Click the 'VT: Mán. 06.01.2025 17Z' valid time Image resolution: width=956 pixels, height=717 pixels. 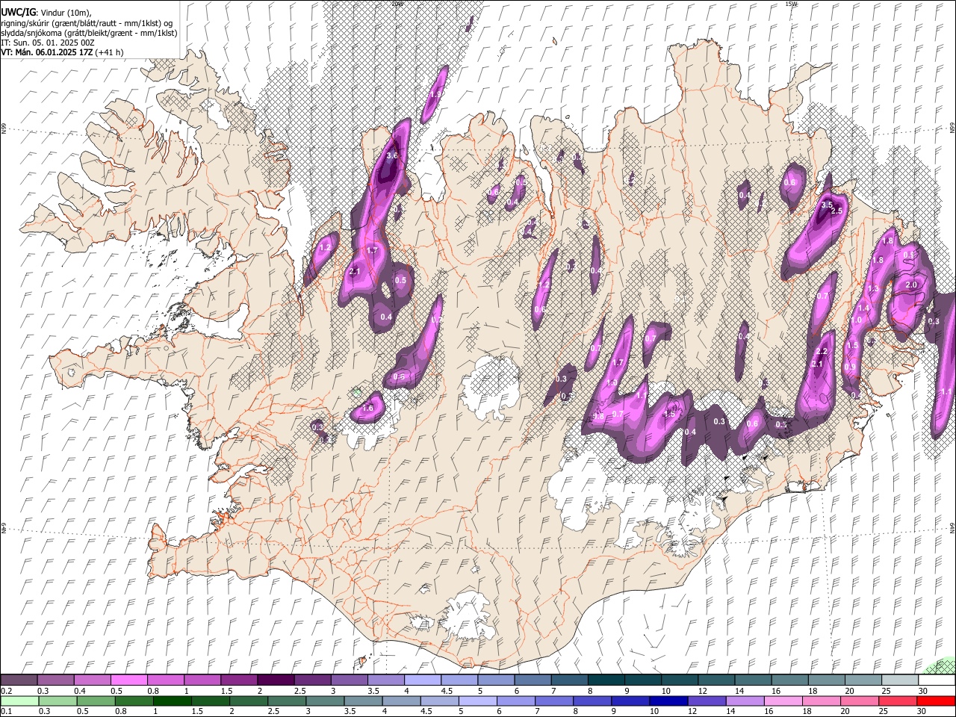(46, 52)
